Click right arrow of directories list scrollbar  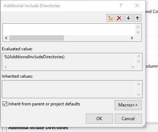132,38
